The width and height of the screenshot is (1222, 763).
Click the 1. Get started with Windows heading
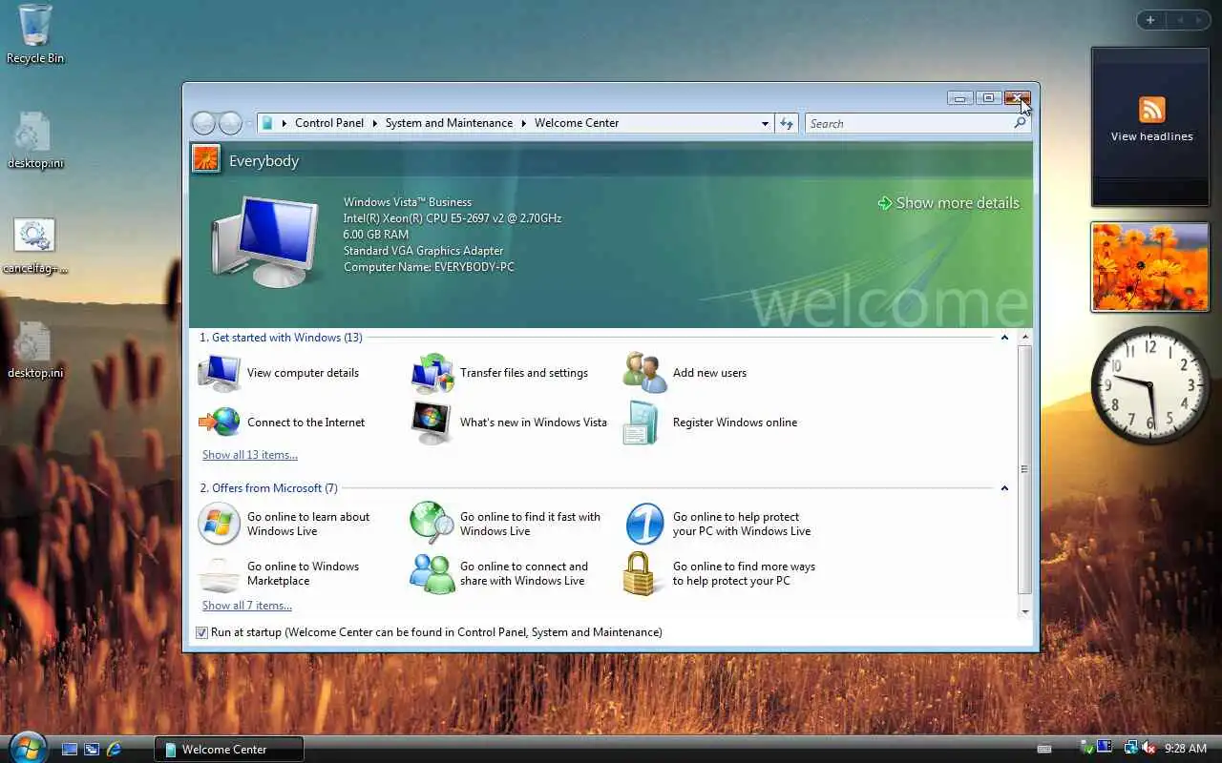tap(282, 338)
